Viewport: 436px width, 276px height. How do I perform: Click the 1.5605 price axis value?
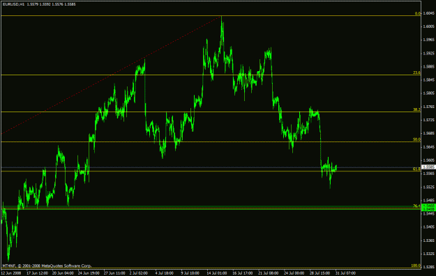pyautogui.click(x=429, y=160)
